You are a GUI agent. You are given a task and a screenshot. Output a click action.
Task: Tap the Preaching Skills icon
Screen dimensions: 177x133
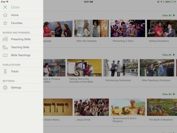5,39
